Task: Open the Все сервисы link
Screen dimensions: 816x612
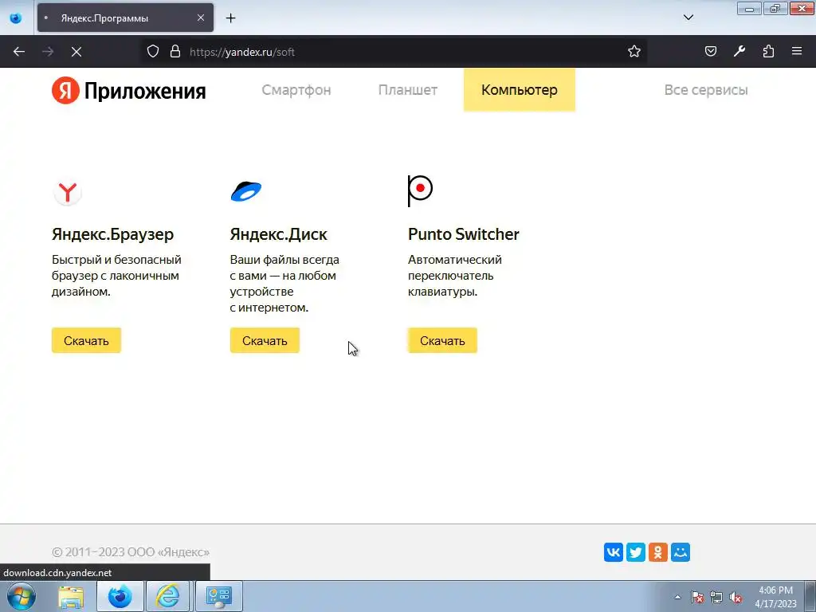Action: [x=706, y=90]
